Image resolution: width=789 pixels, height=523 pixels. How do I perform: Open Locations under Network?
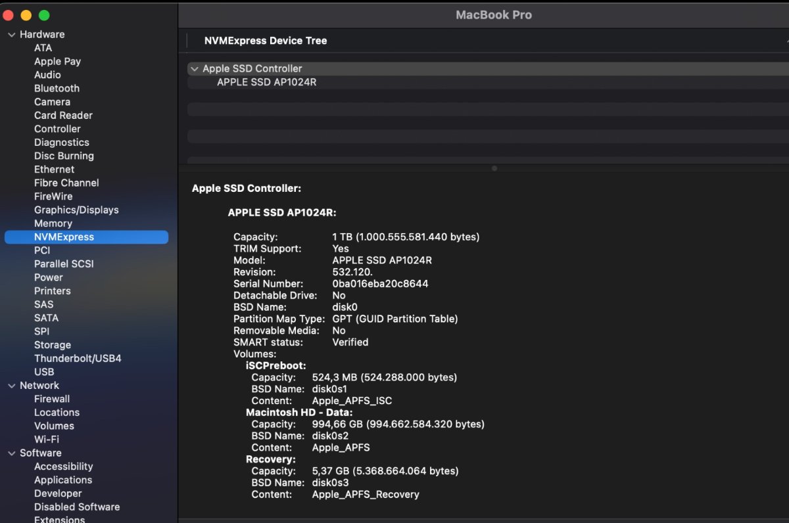57,413
